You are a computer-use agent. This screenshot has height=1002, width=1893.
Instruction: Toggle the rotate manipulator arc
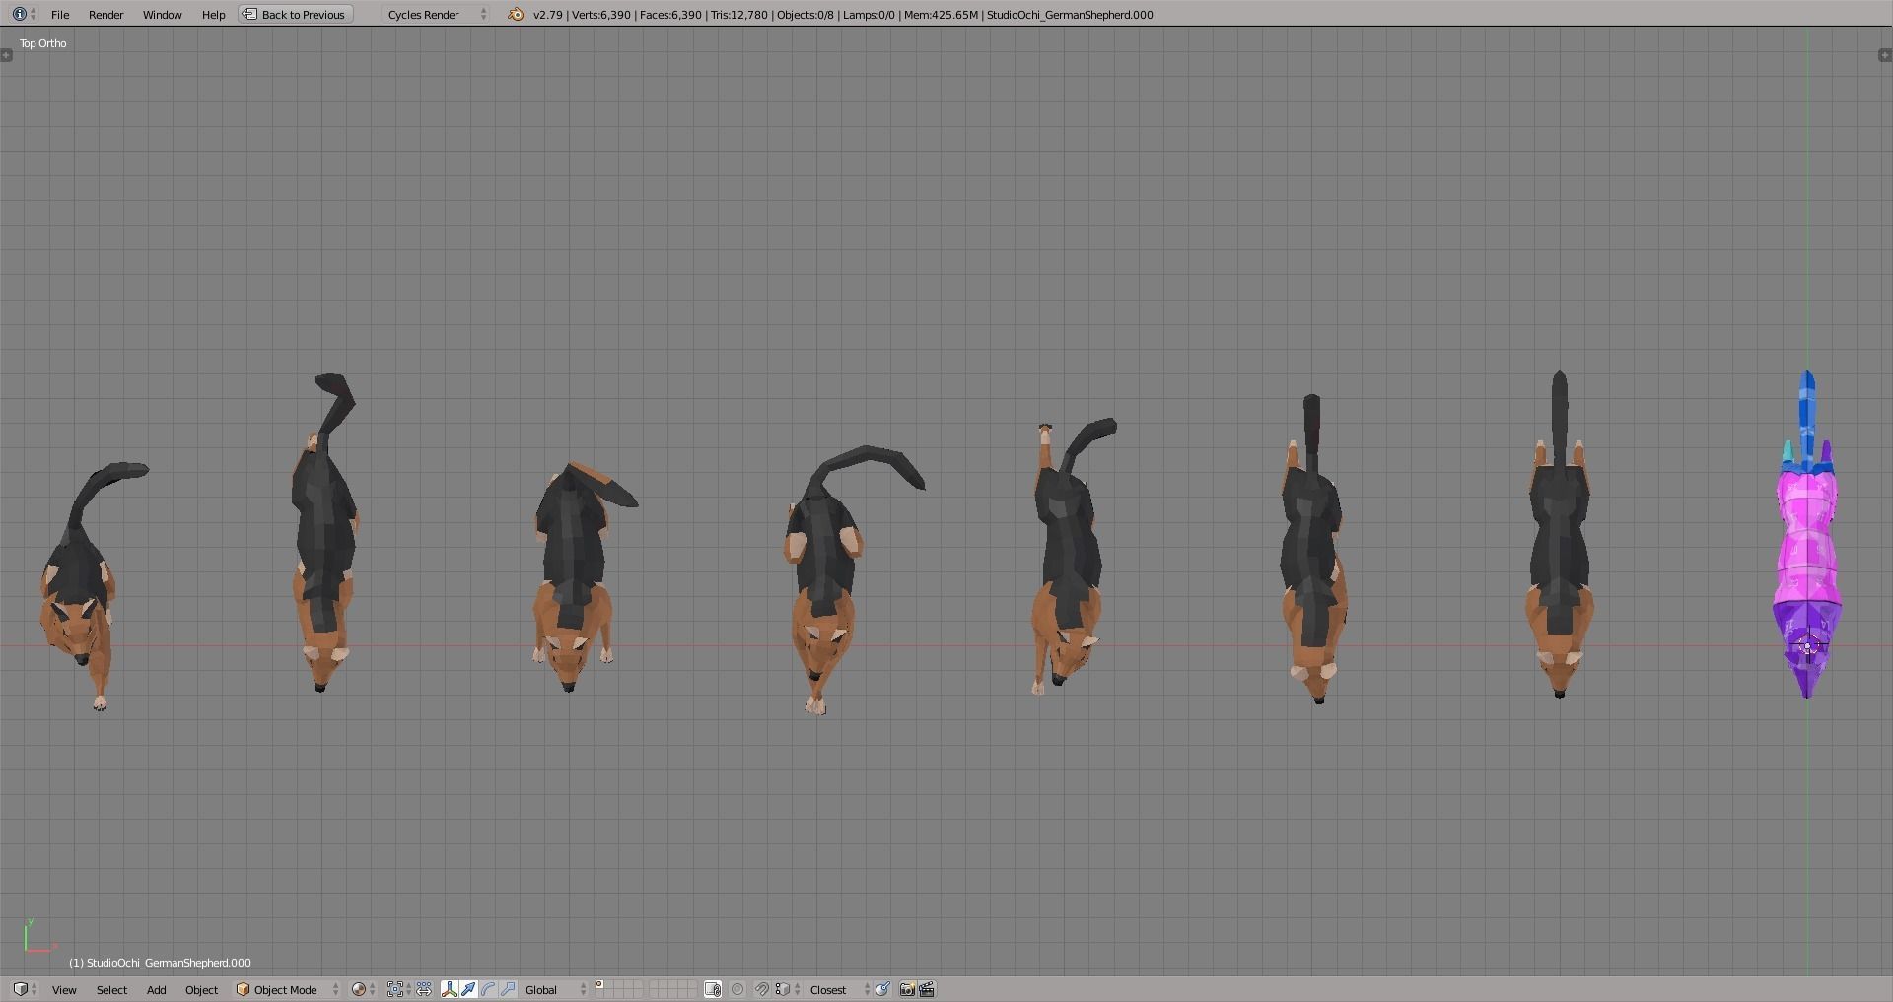pos(488,989)
